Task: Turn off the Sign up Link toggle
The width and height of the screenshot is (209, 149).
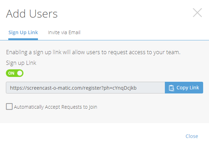Action: [x=15, y=73]
